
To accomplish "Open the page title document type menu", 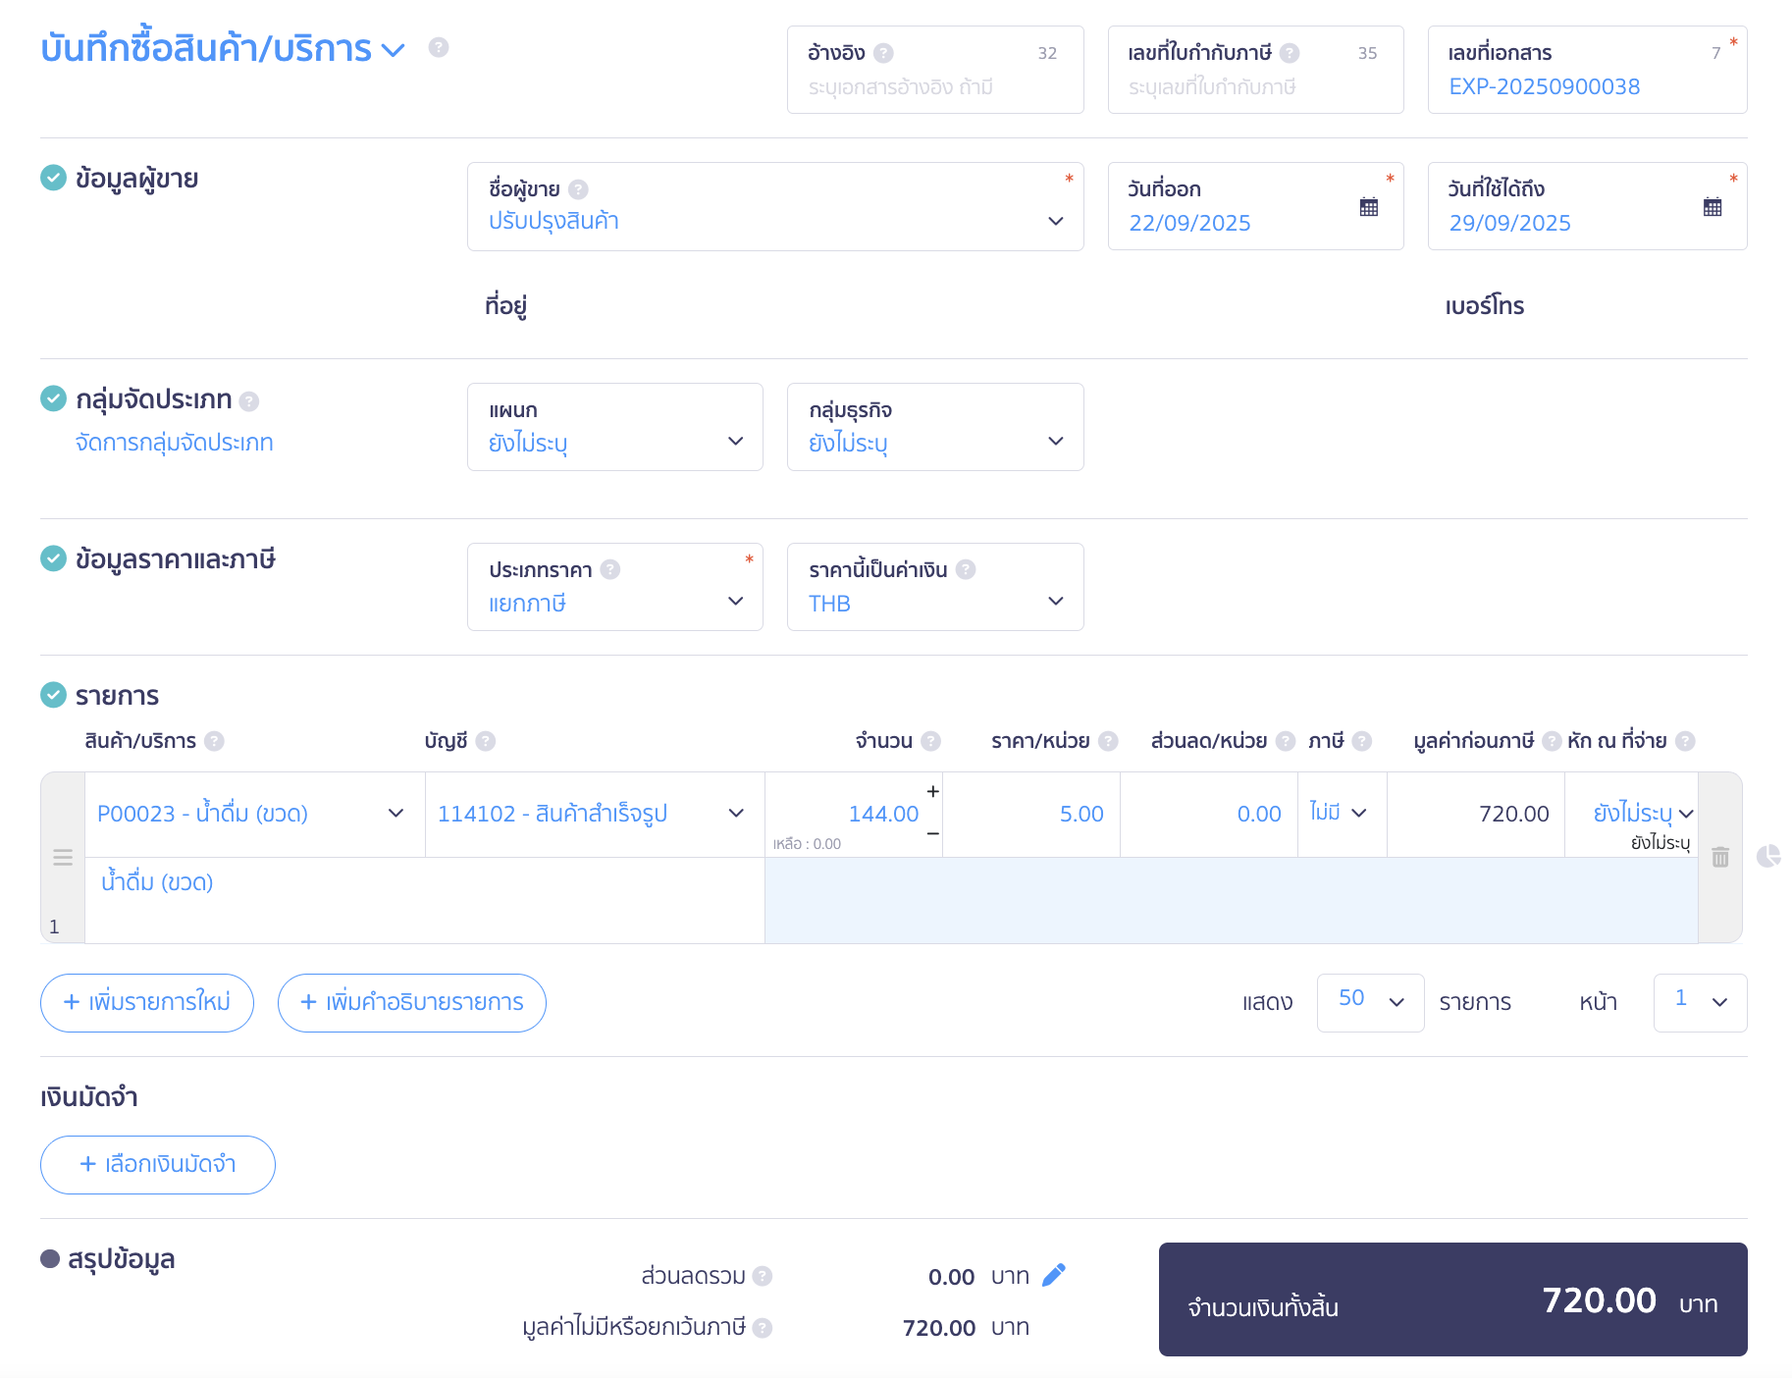I will 393,49.
